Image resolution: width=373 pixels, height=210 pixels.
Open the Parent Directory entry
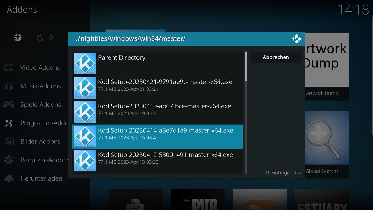pos(157,64)
